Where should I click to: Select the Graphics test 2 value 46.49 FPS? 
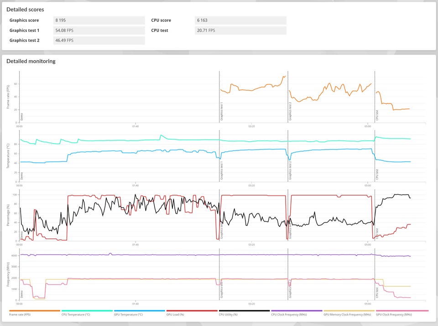point(99,41)
